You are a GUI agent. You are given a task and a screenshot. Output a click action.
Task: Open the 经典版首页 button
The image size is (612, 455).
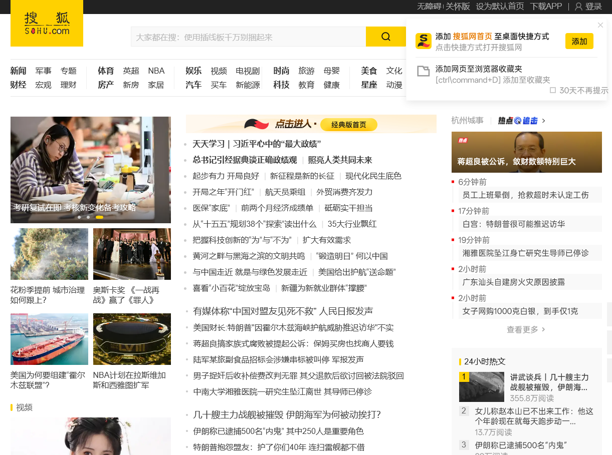348,125
